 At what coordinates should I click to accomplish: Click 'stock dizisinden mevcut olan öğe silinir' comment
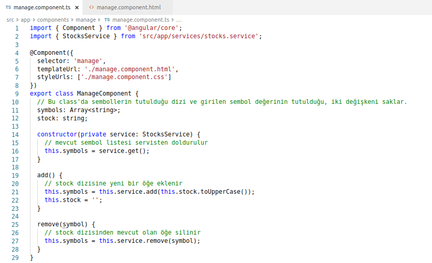tap(123, 233)
